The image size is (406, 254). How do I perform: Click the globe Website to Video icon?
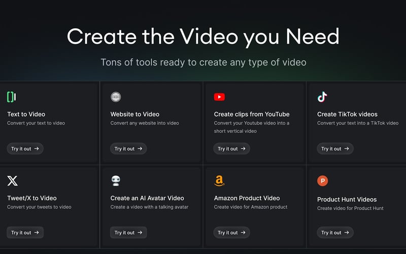(x=116, y=97)
